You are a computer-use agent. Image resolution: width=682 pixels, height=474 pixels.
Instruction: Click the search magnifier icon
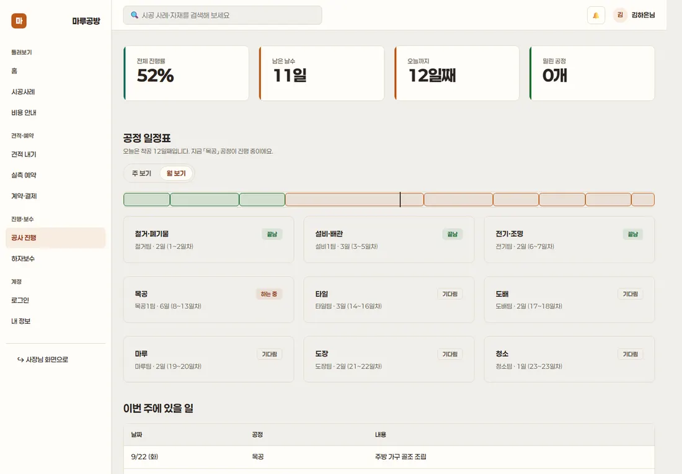[x=135, y=16]
